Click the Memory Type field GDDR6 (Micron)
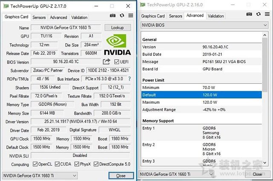This screenshot has height=181, width=273. point(52,104)
